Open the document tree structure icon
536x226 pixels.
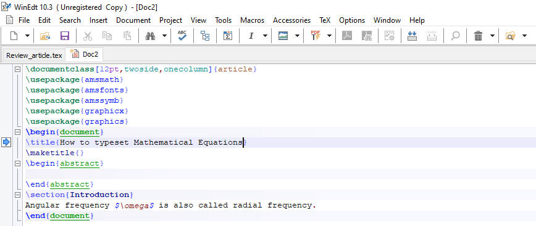coord(205,36)
